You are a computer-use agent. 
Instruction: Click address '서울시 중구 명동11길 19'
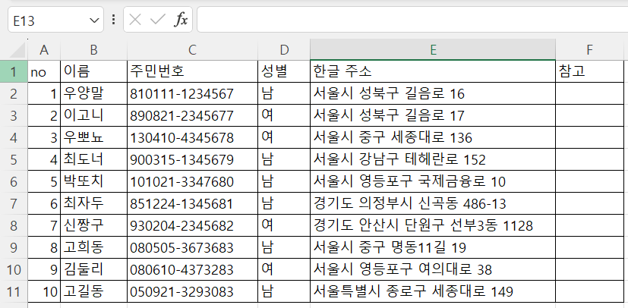(433, 247)
